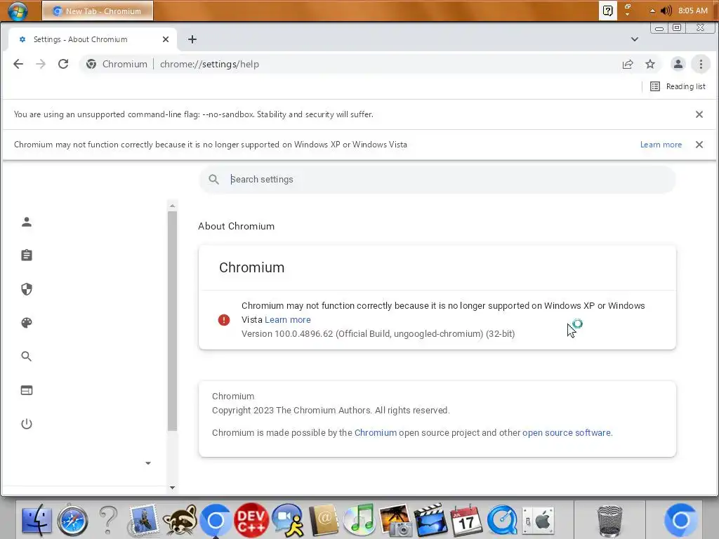Expand the Advanced section arrow in sidebar
Screen dimensions: 719x539
[x=148, y=463]
